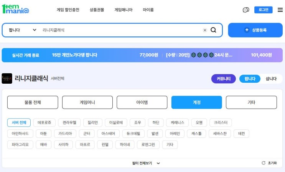Open the chat messages icon

click(x=246, y=10)
